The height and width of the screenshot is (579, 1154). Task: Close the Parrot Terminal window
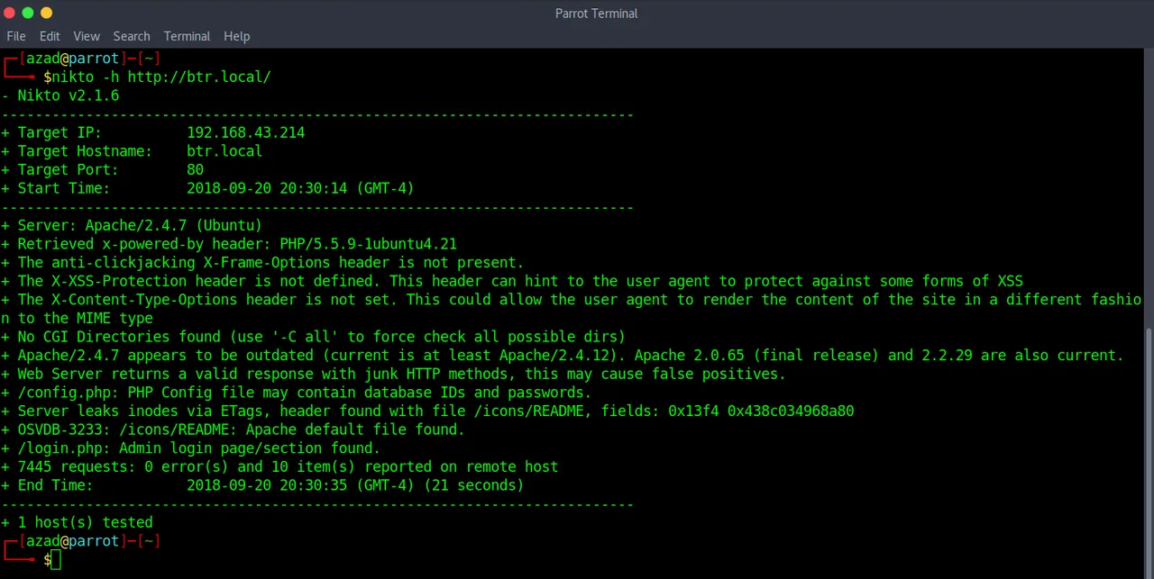9,13
